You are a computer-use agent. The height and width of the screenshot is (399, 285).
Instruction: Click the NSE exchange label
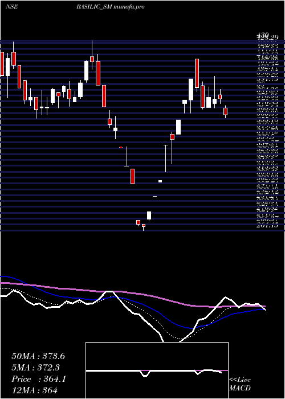pyautogui.click(x=11, y=7)
